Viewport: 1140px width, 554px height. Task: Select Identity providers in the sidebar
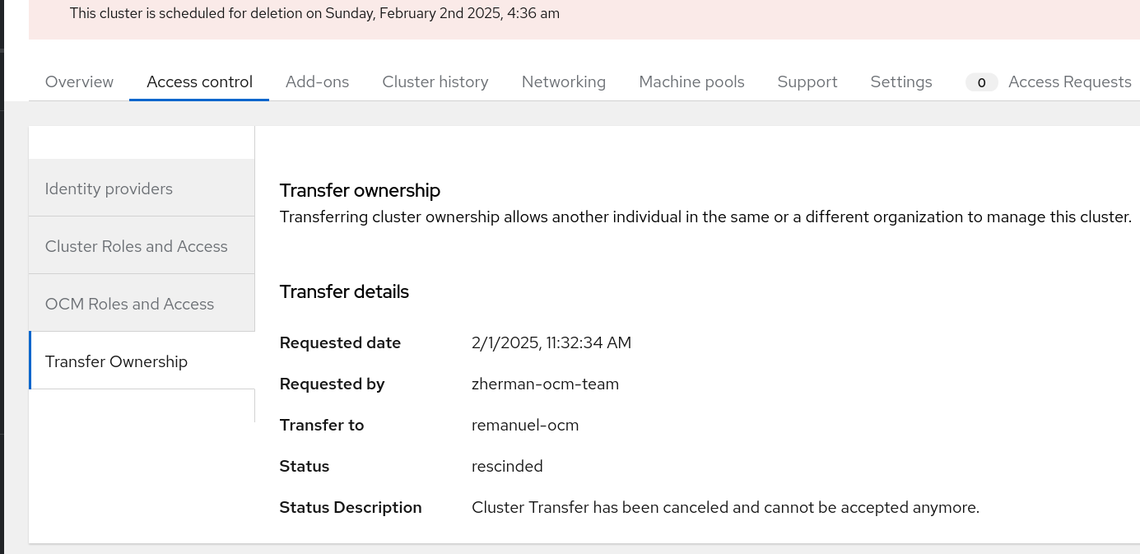(109, 189)
